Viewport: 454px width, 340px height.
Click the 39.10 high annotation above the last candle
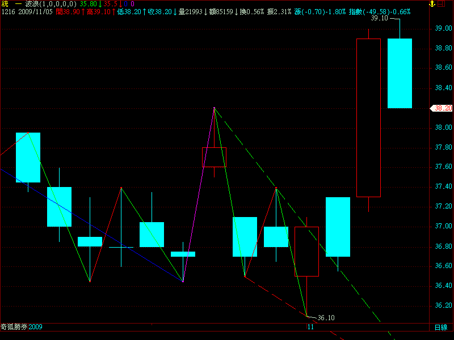379,18
